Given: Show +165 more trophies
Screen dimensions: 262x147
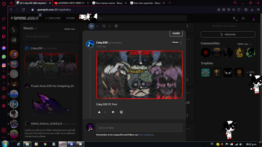Looking at the screenshot, I should [250, 72].
